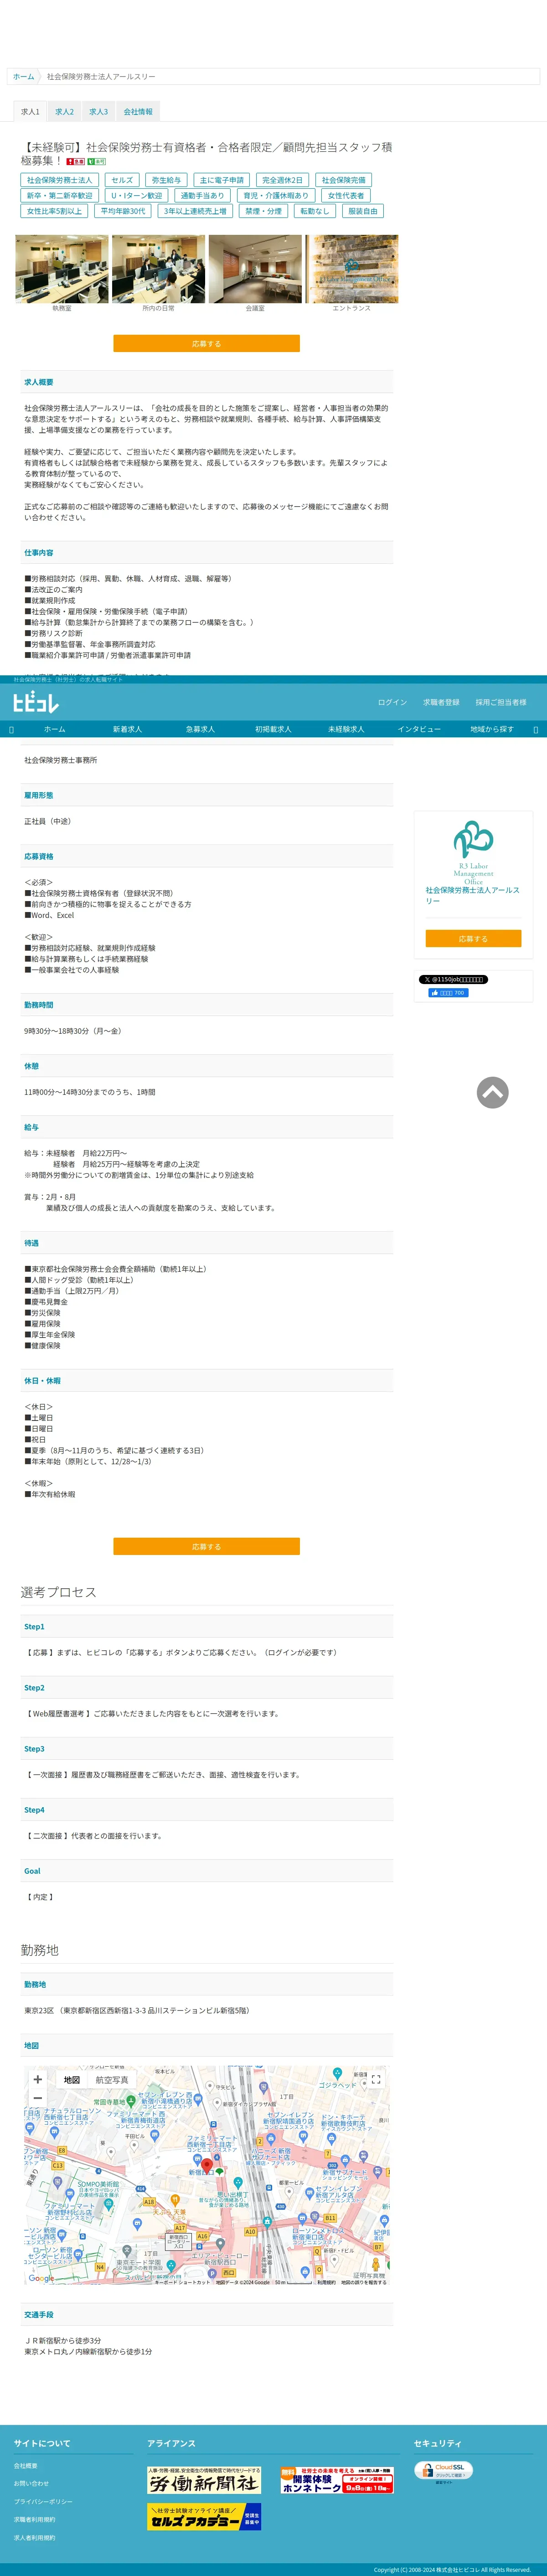The width and height of the screenshot is (547, 2576).
Task: Click the 服装自由 tag
Action: 362,211
